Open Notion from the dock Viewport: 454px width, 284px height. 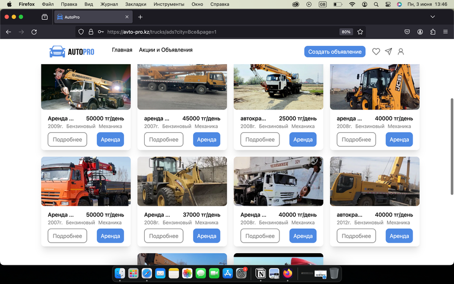[261, 273]
